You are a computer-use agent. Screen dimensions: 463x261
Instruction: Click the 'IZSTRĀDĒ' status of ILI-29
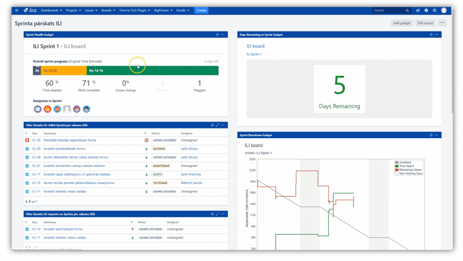click(159, 149)
